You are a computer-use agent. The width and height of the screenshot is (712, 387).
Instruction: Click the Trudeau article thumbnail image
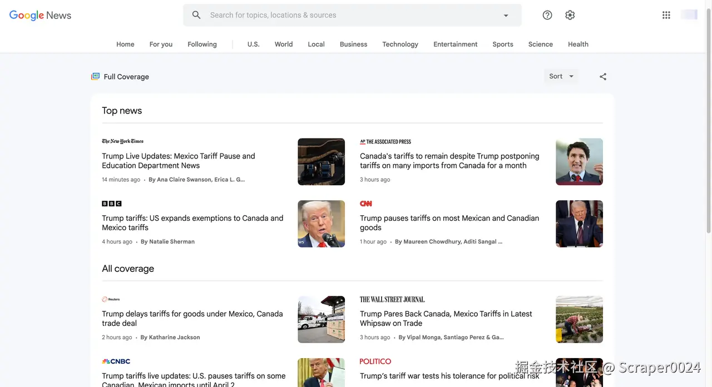click(x=579, y=161)
